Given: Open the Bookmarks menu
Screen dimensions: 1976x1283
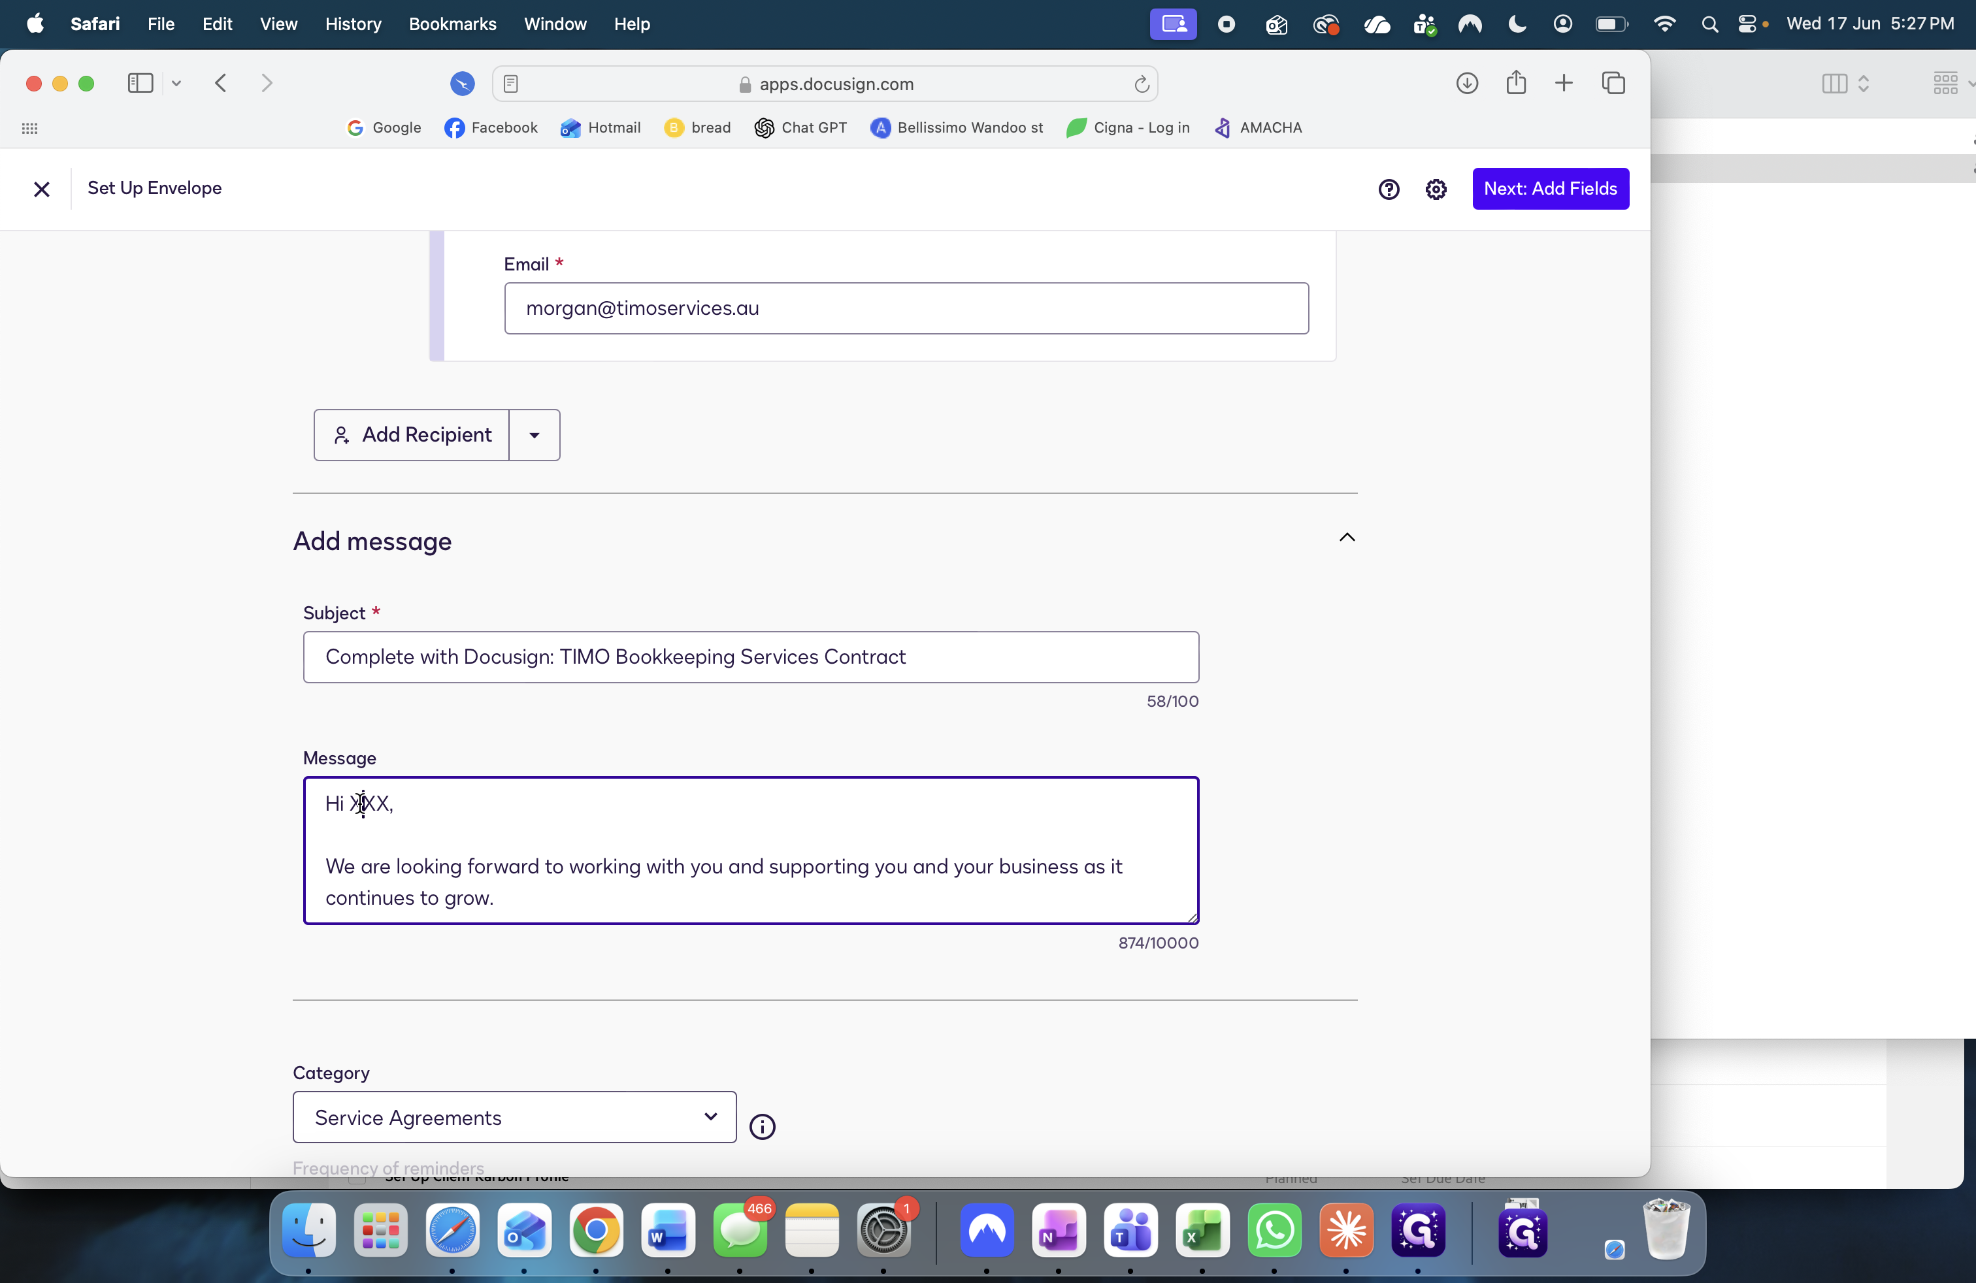Looking at the screenshot, I should 452,24.
